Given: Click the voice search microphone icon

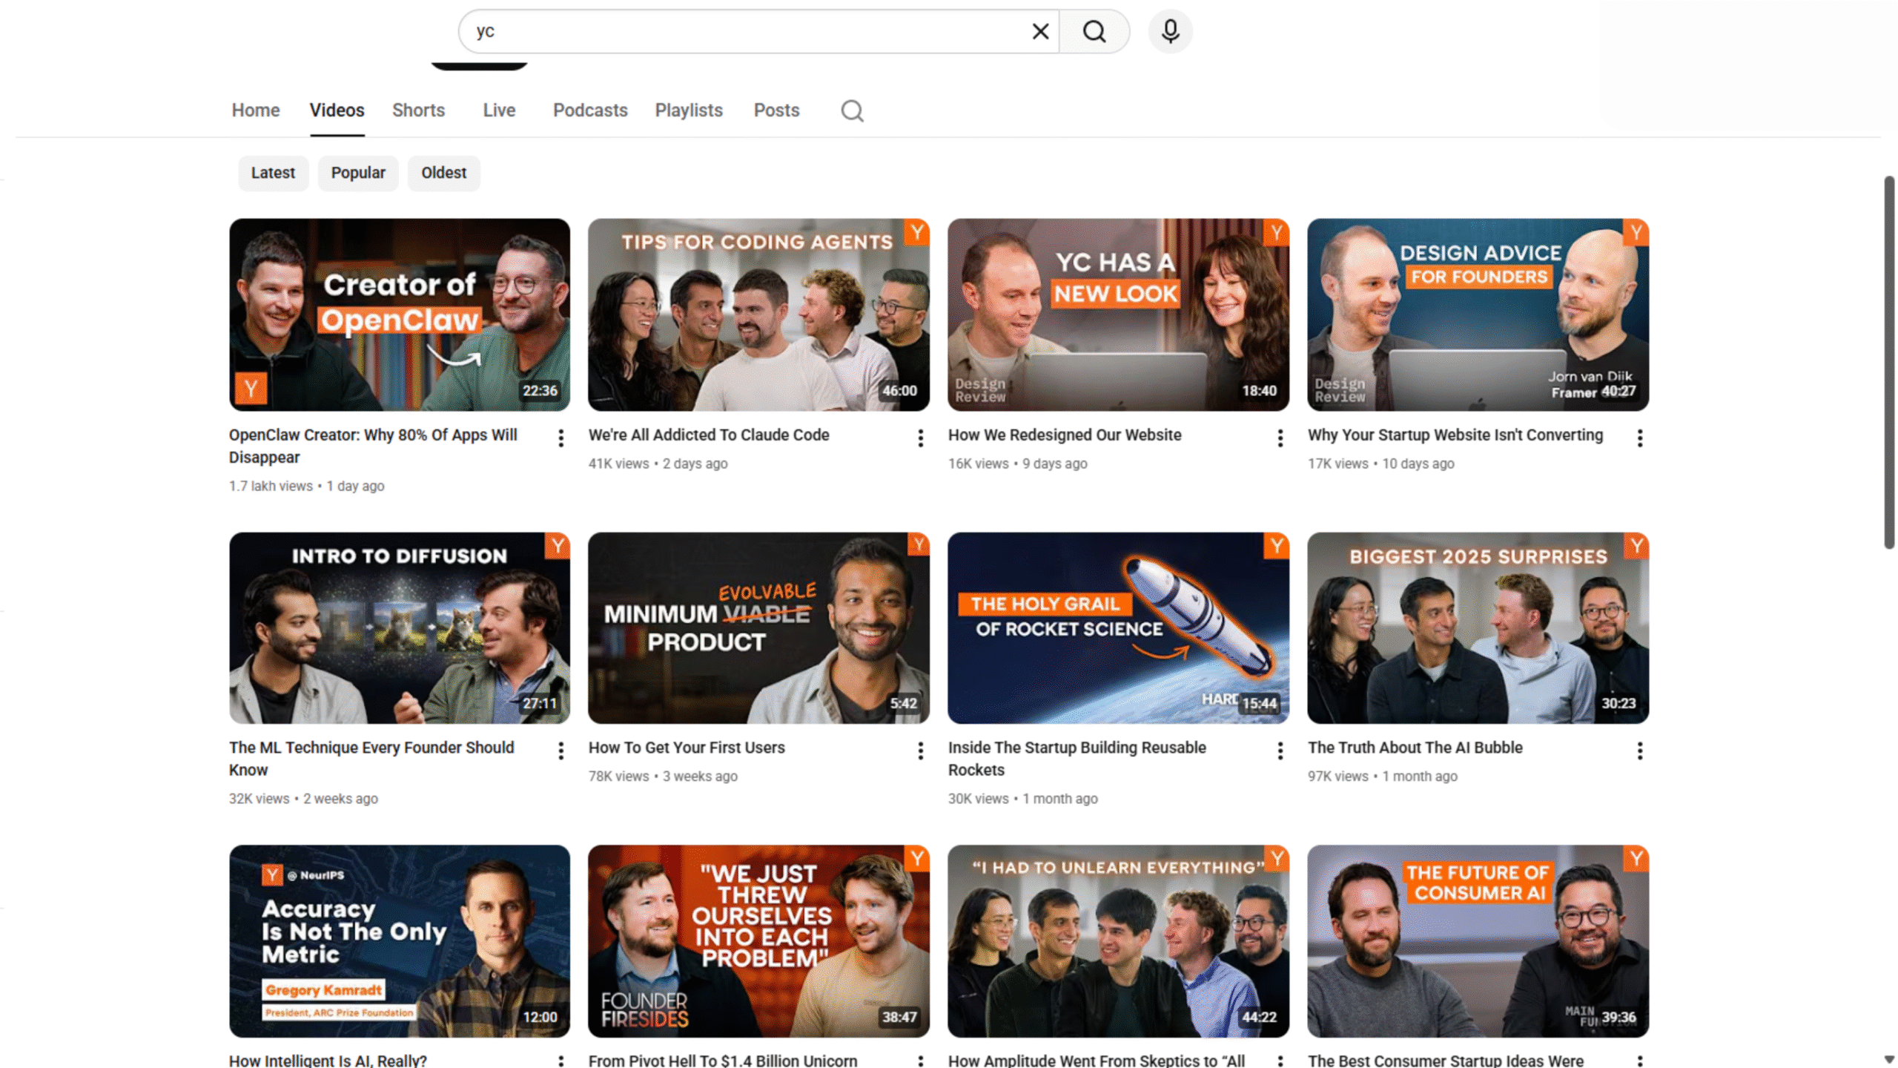Looking at the screenshot, I should click(1169, 31).
